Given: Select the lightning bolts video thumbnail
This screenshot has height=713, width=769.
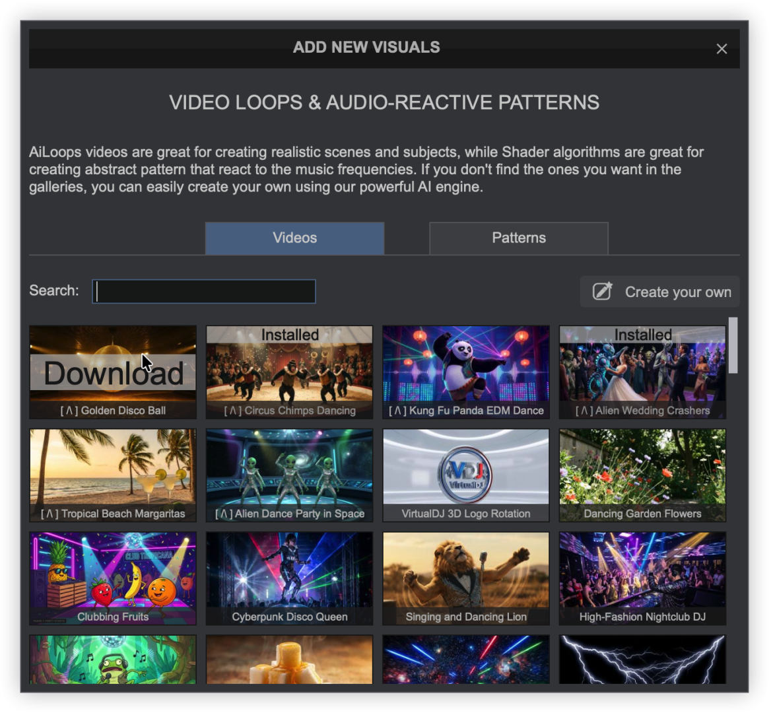Looking at the screenshot, I should [x=642, y=660].
